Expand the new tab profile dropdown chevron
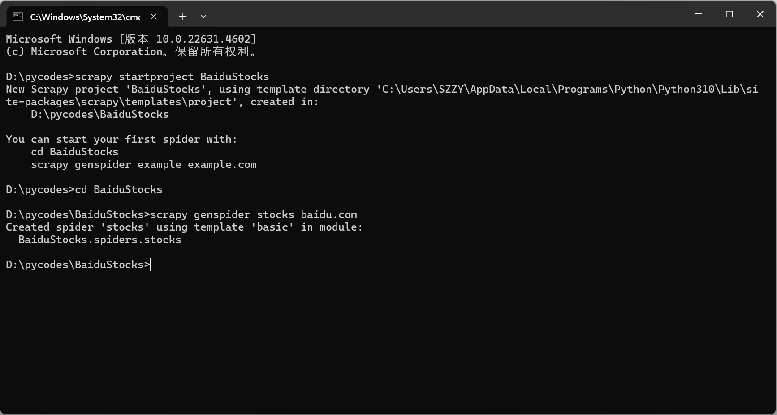 tap(203, 17)
